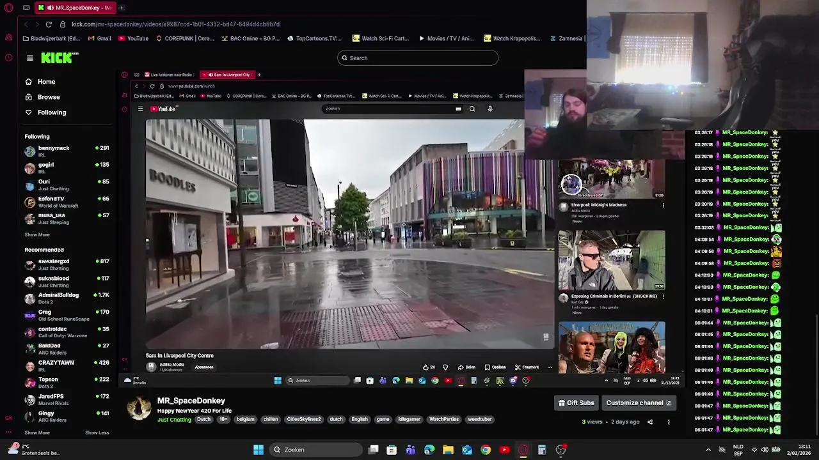
Task: Open recommended channel Topson
Action: coord(67,382)
